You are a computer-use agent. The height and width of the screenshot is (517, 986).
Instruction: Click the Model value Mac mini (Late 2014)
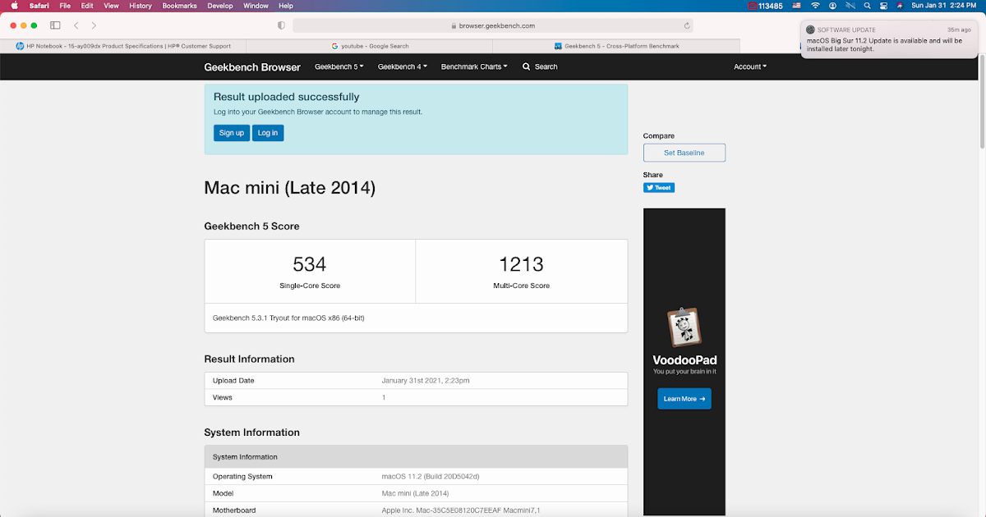coord(416,493)
